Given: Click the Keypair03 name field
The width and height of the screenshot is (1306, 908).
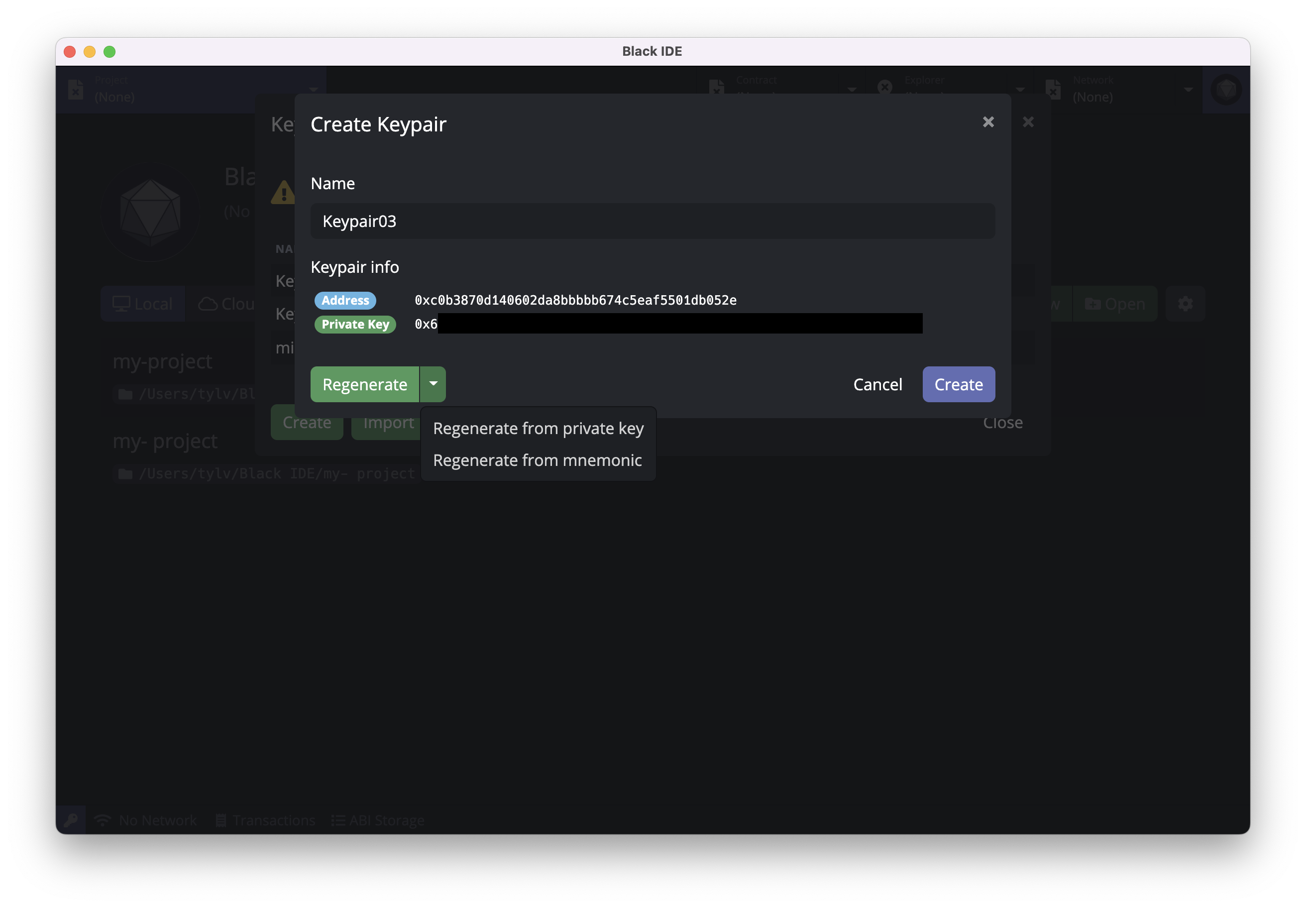Looking at the screenshot, I should click(x=652, y=222).
